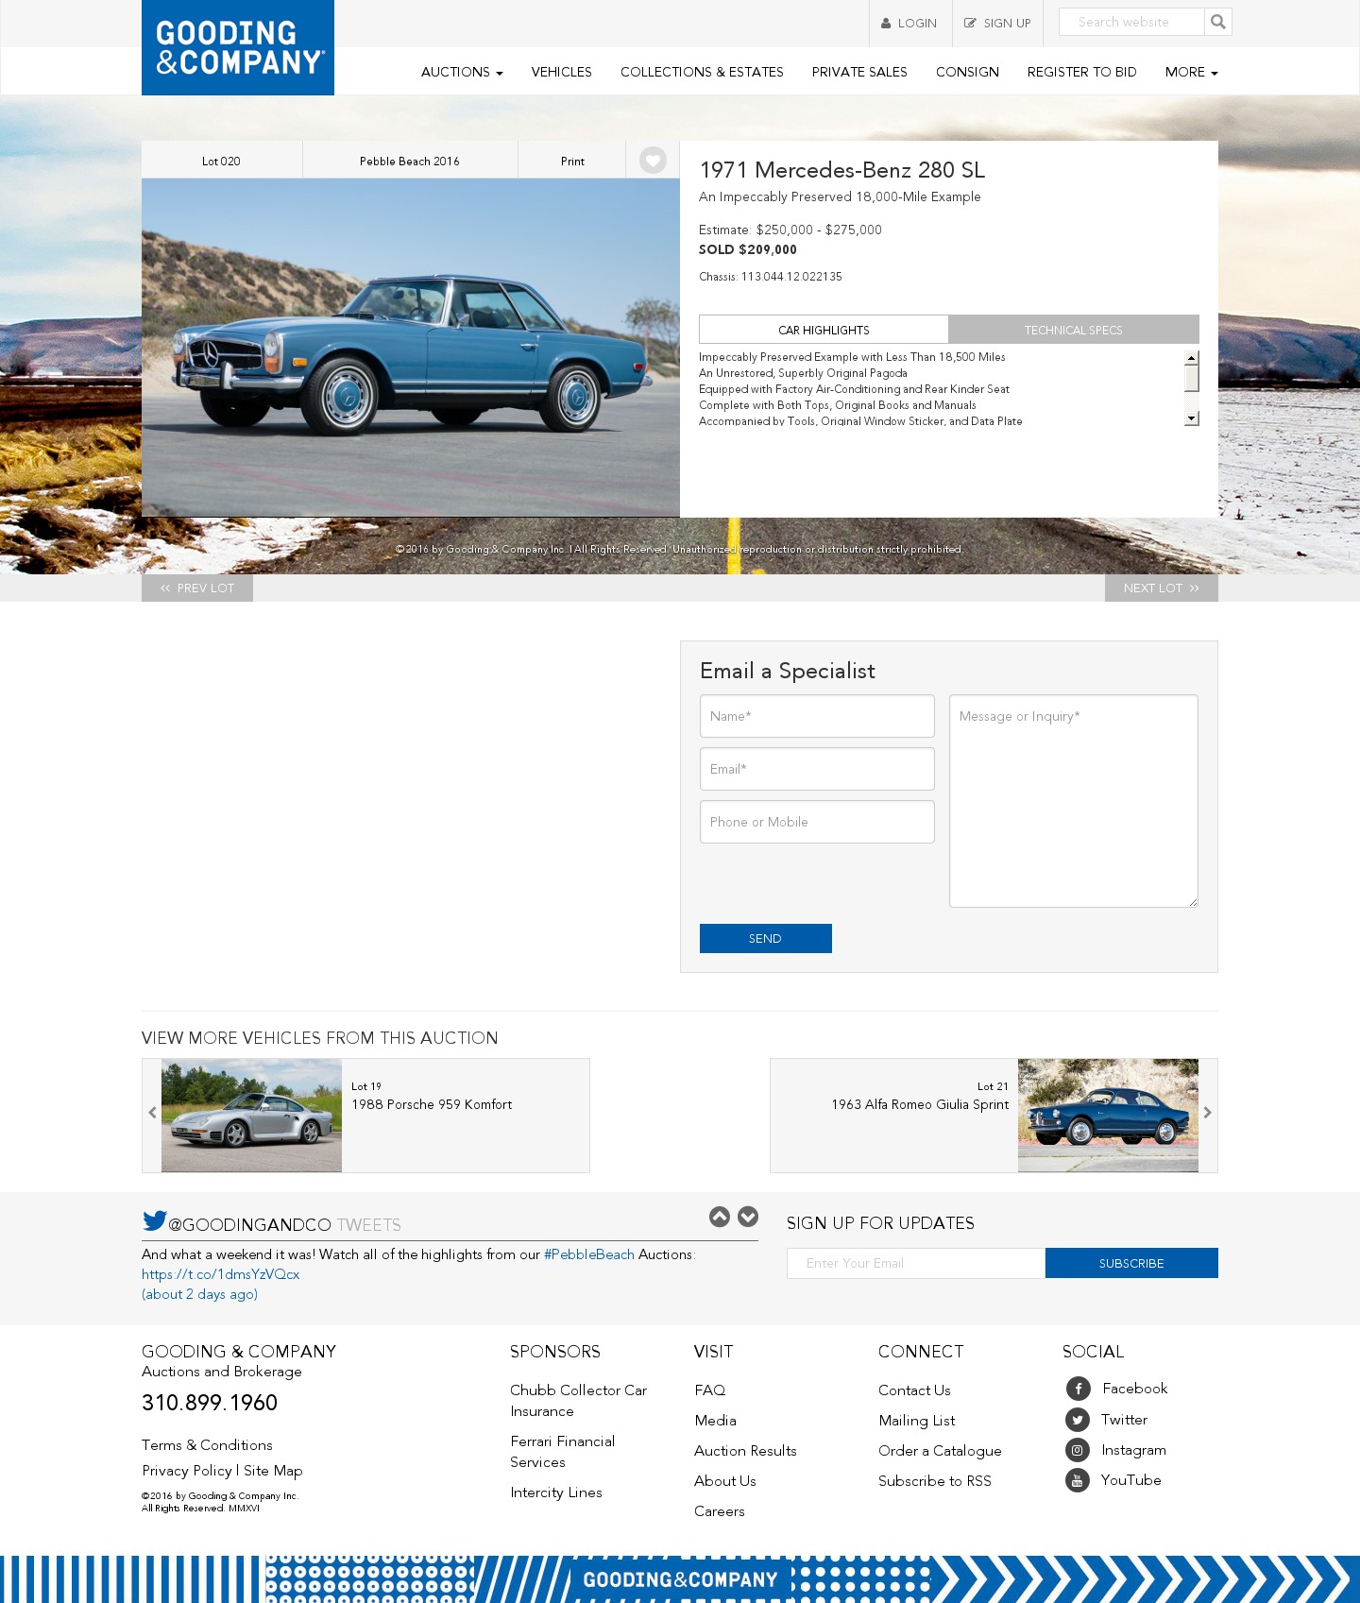Open the CONSIGN menu item

click(967, 72)
